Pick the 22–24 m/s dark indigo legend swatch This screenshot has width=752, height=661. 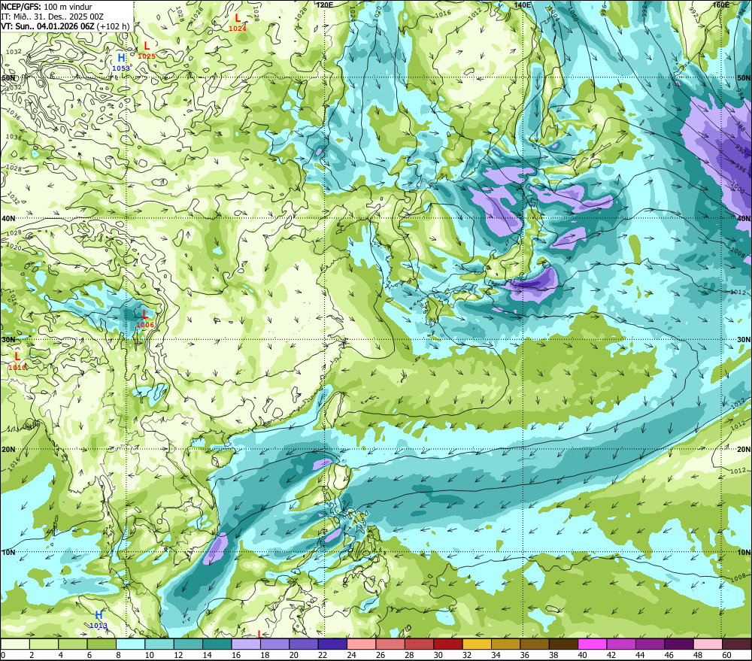(x=333, y=644)
